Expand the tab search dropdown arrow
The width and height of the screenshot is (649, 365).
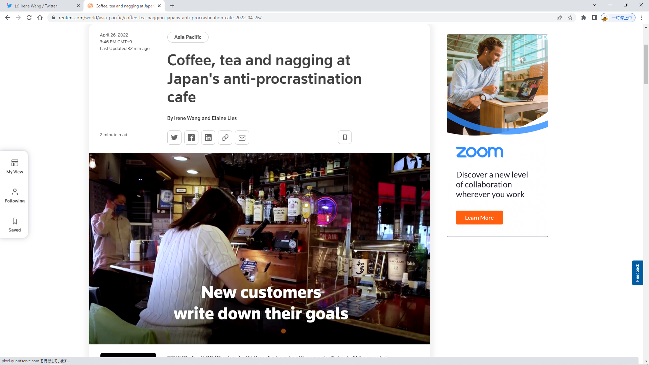point(595,5)
